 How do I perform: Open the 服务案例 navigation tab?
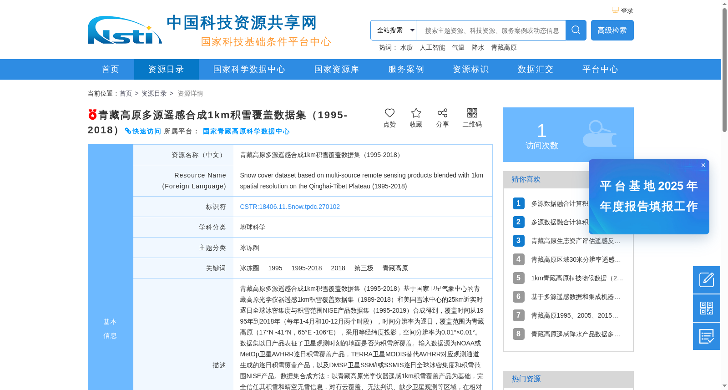(406, 69)
